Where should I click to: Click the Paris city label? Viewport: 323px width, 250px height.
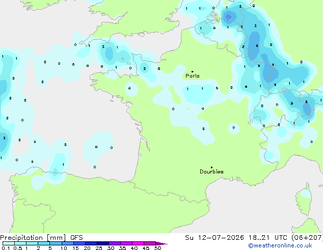tap(193, 76)
